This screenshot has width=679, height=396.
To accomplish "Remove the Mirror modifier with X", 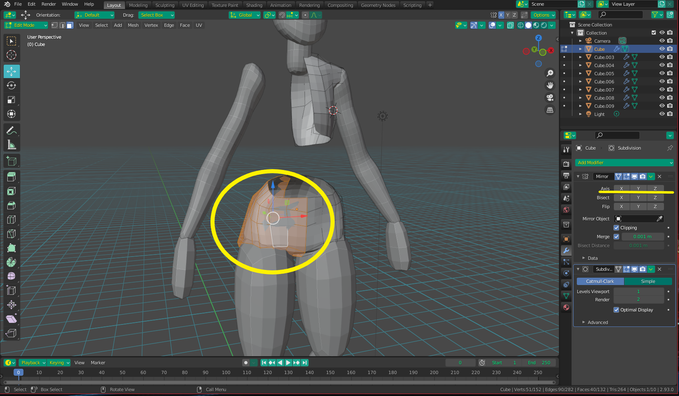I will coord(659,176).
